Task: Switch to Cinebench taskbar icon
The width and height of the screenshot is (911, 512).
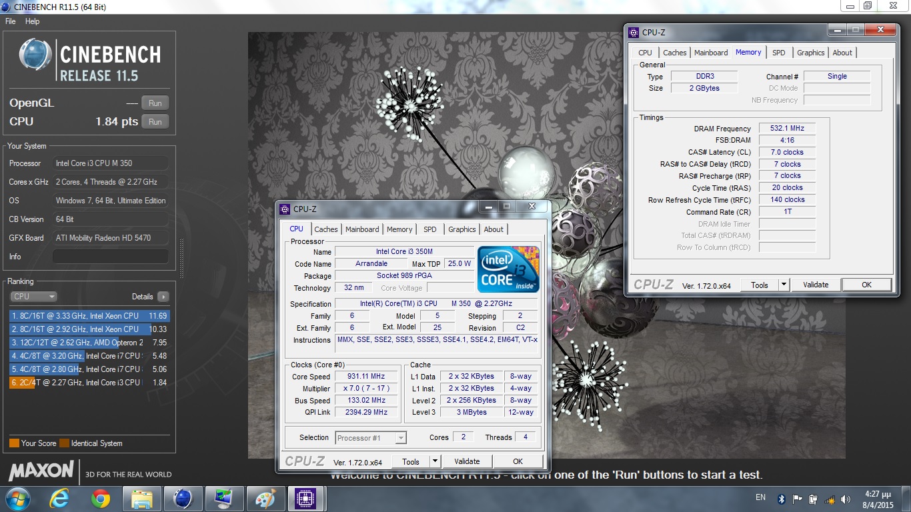Action: (x=183, y=498)
